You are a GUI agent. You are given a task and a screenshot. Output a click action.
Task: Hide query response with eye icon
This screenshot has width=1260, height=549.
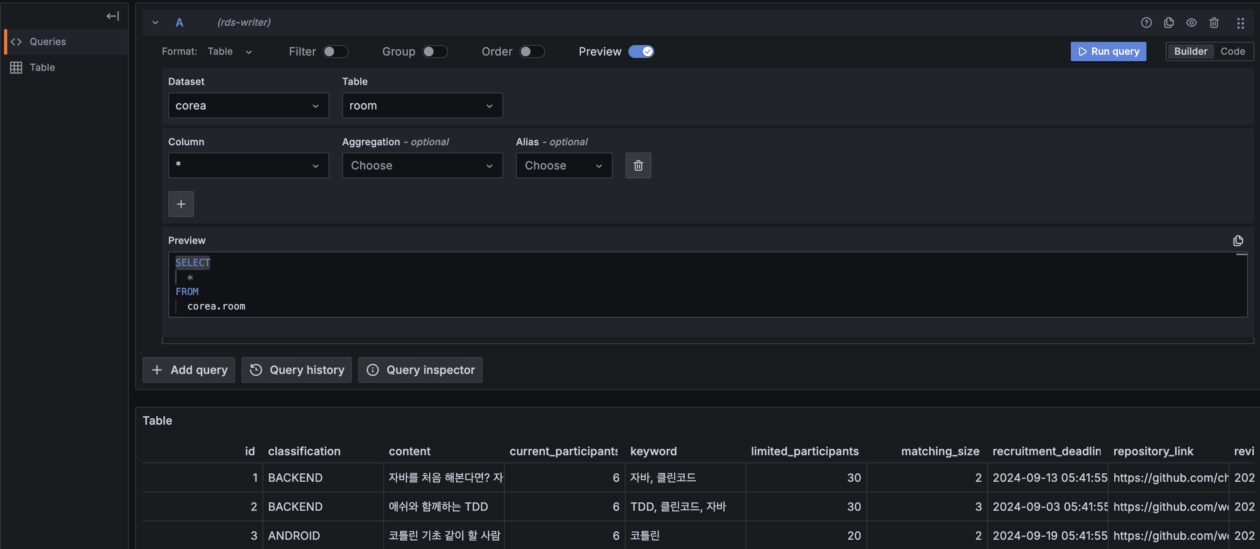point(1191,23)
